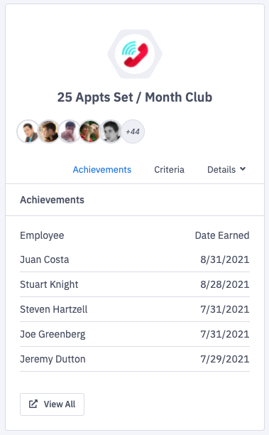The height and width of the screenshot is (435, 269).
Task: Open the Jeremy Dutton entry
Action: tap(135, 359)
